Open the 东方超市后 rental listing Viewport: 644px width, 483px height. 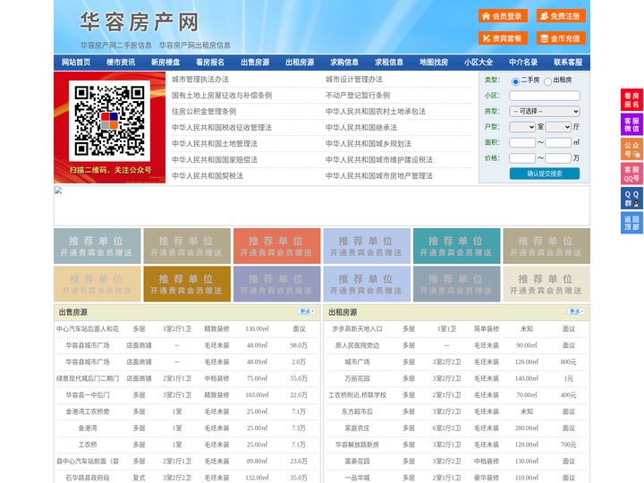pos(357,411)
